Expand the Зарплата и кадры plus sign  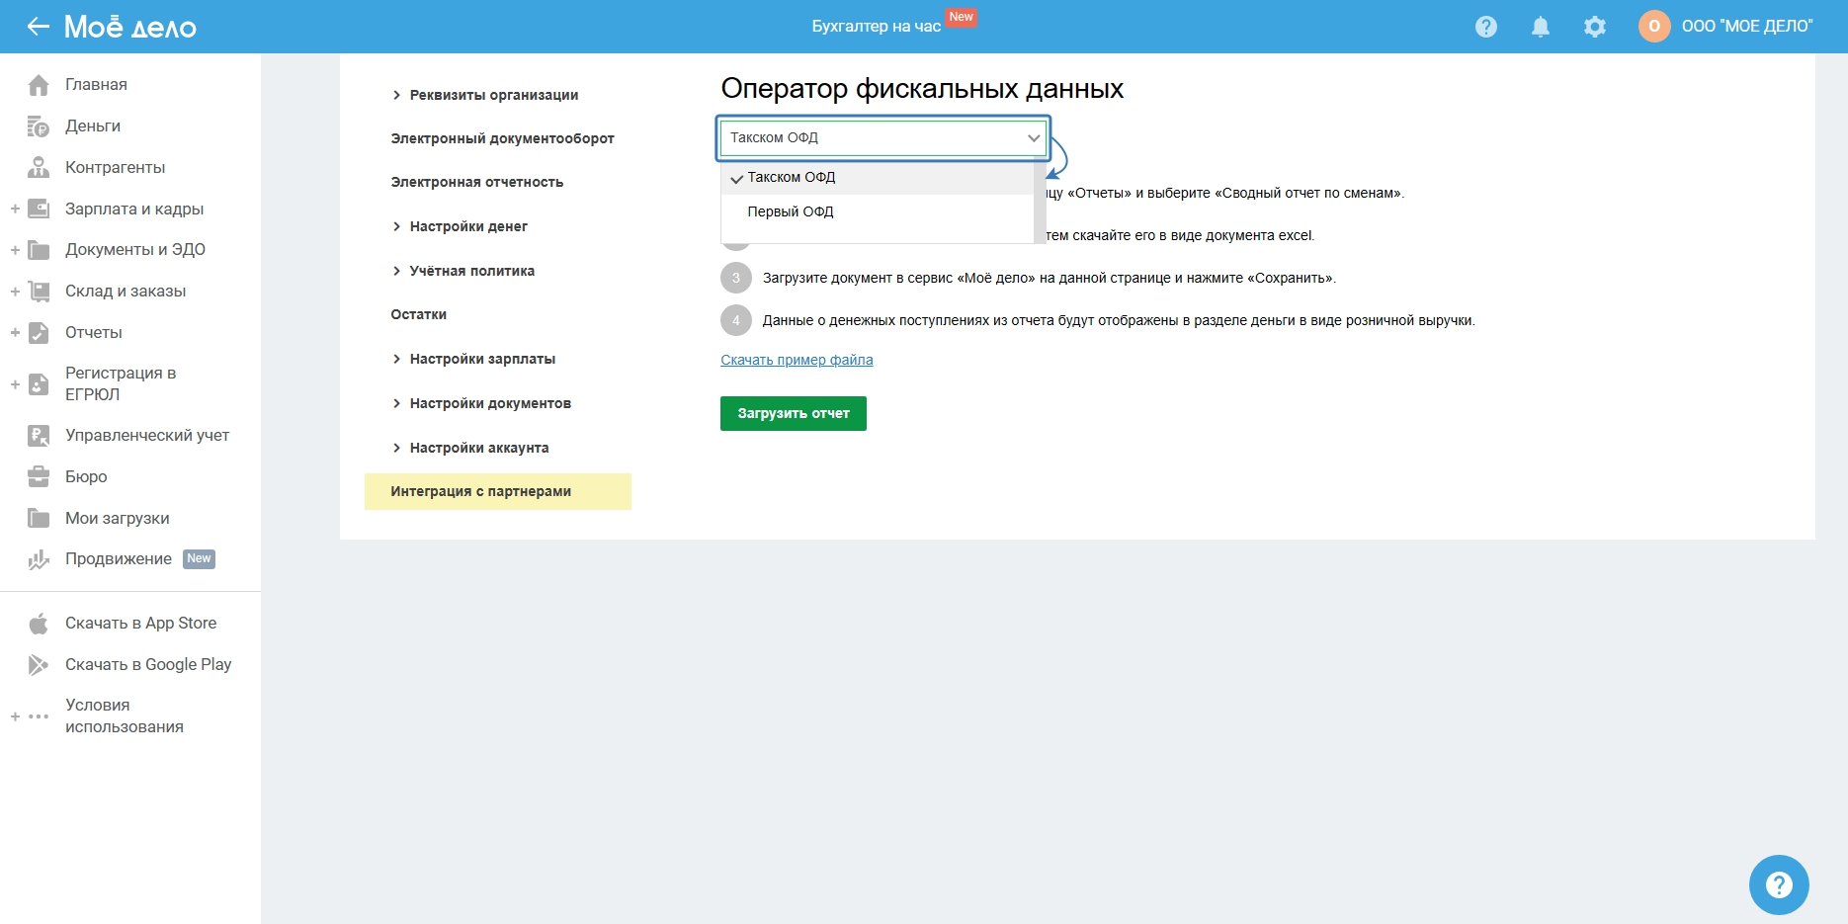[x=15, y=210]
